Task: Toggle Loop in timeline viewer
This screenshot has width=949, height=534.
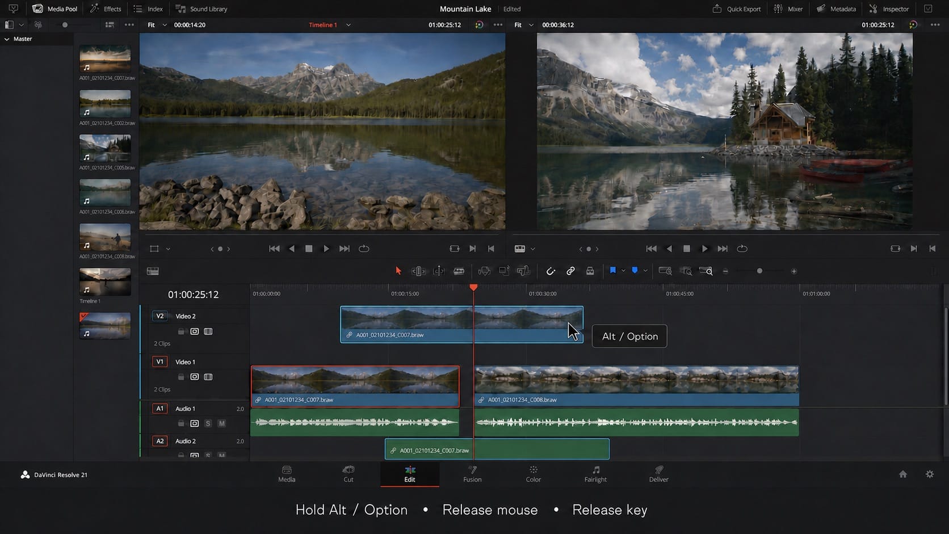Action: (742, 249)
